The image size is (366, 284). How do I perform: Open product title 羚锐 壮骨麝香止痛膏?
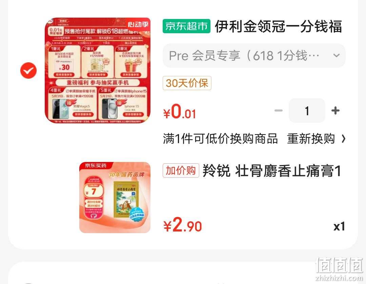pos(272,171)
